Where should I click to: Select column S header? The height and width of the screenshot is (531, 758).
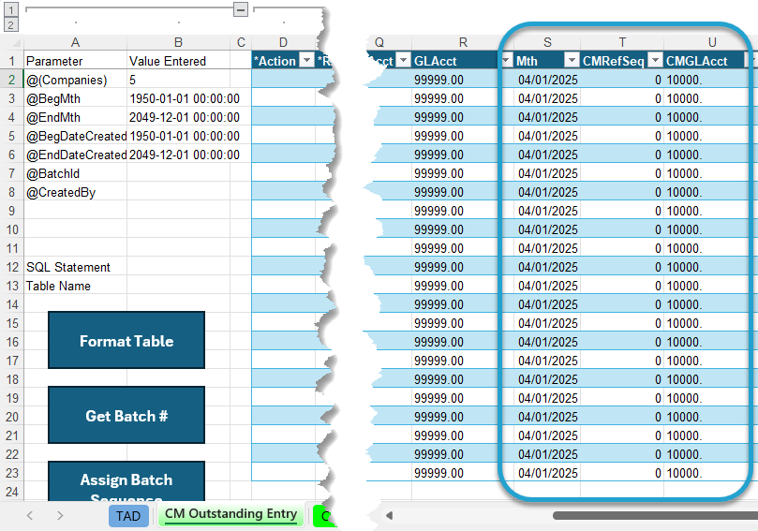[x=547, y=42]
